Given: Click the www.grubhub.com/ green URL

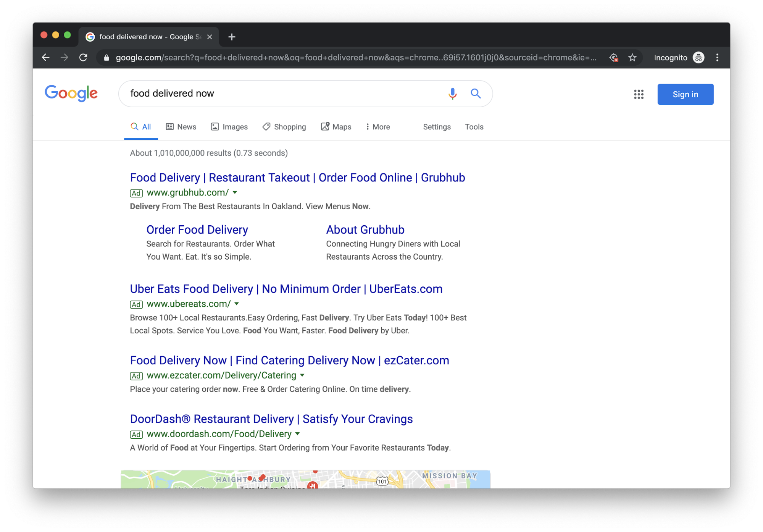Looking at the screenshot, I should tap(187, 192).
